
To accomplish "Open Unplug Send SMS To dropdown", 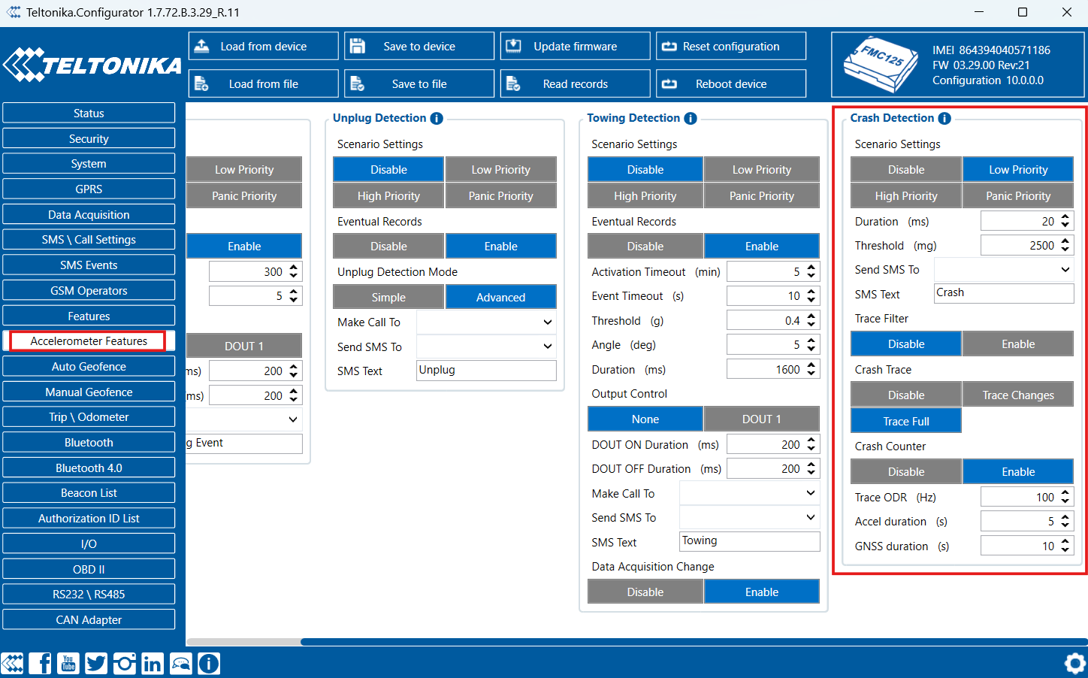I will click(487, 347).
